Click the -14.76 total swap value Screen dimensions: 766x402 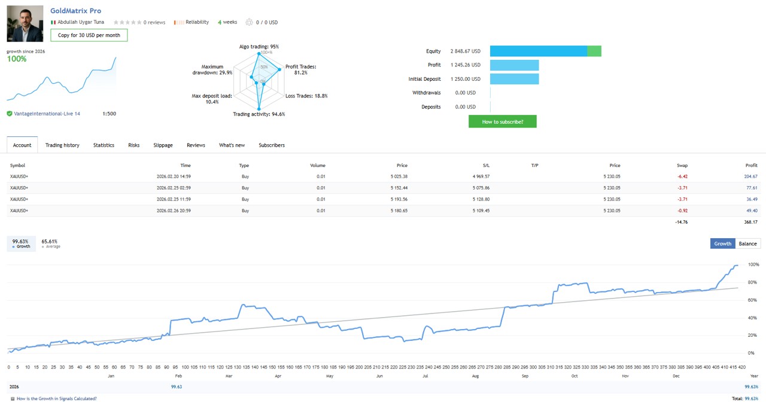click(682, 222)
